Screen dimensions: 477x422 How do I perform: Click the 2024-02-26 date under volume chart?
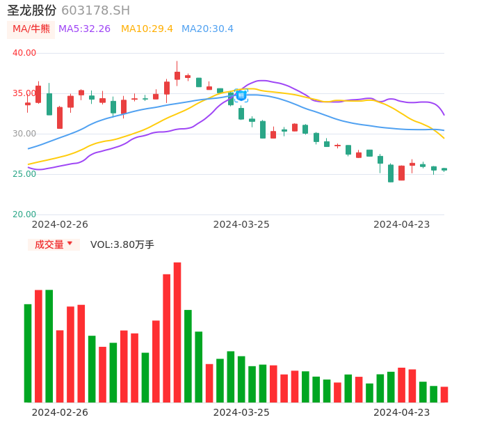(x=60, y=412)
